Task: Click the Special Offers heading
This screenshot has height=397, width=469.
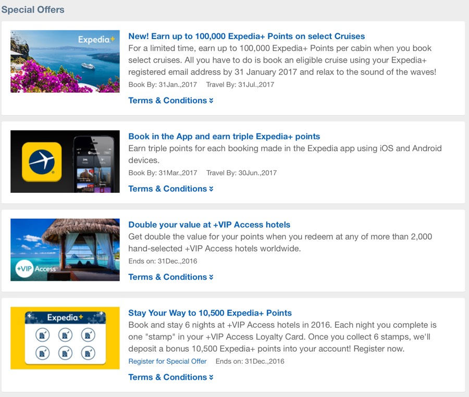Action: pos(33,9)
